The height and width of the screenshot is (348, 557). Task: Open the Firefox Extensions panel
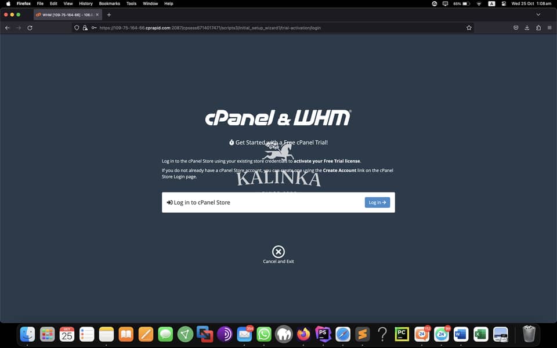click(538, 28)
